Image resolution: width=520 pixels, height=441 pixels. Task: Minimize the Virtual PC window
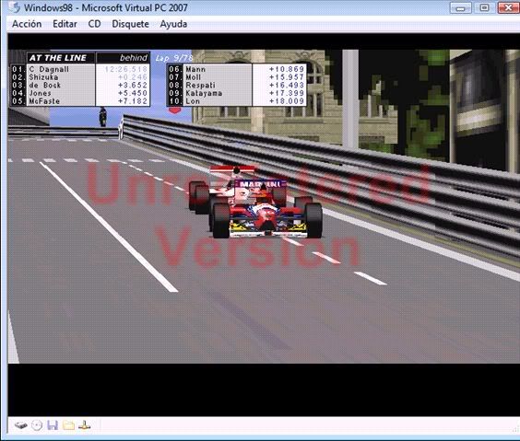click(x=460, y=7)
